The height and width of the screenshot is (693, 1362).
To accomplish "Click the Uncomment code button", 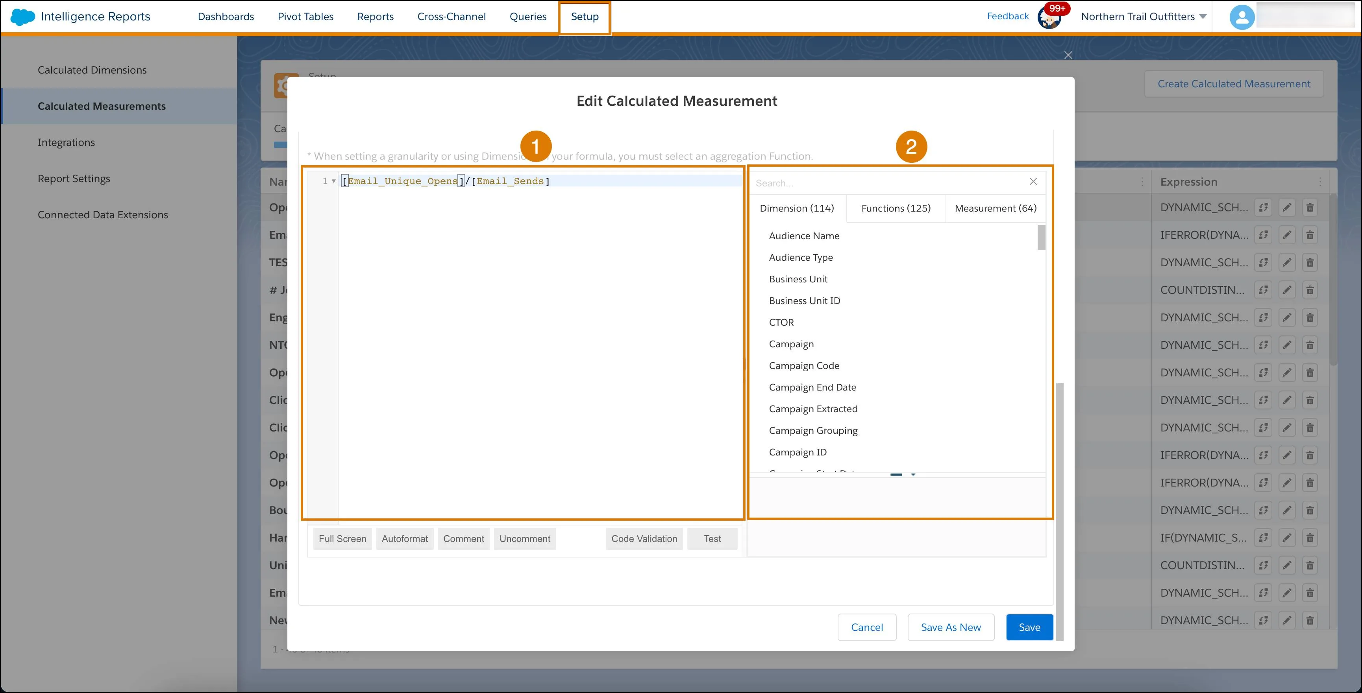I will (524, 538).
